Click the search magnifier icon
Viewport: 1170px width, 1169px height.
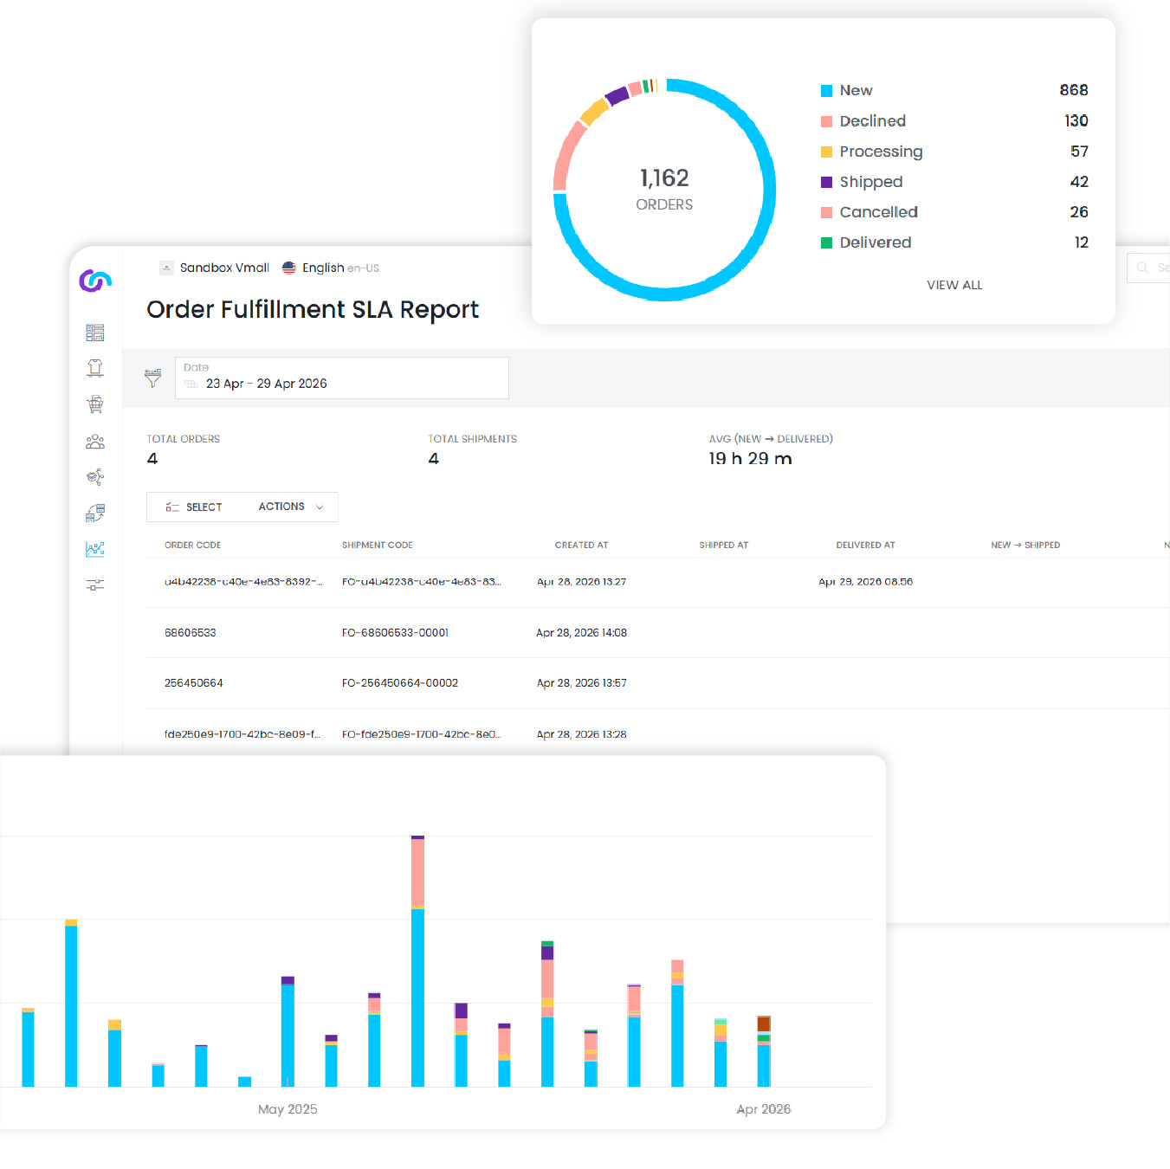[x=1142, y=268]
